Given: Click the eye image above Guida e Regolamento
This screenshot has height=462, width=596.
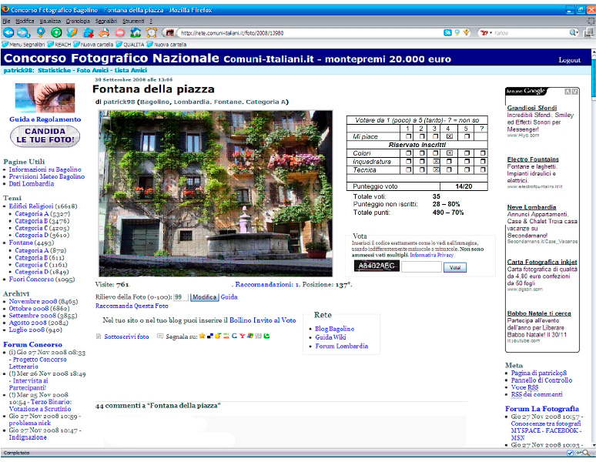Looking at the screenshot, I should click(45, 99).
